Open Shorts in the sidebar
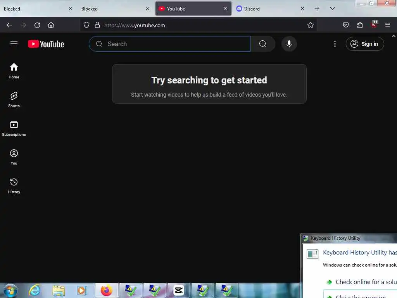 pyautogui.click(x=14, y=100)
